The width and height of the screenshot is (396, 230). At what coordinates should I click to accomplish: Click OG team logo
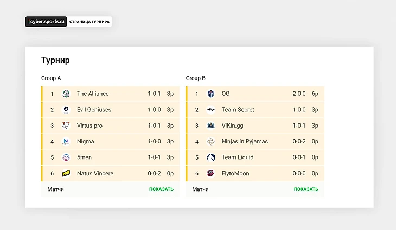point(210,94)
